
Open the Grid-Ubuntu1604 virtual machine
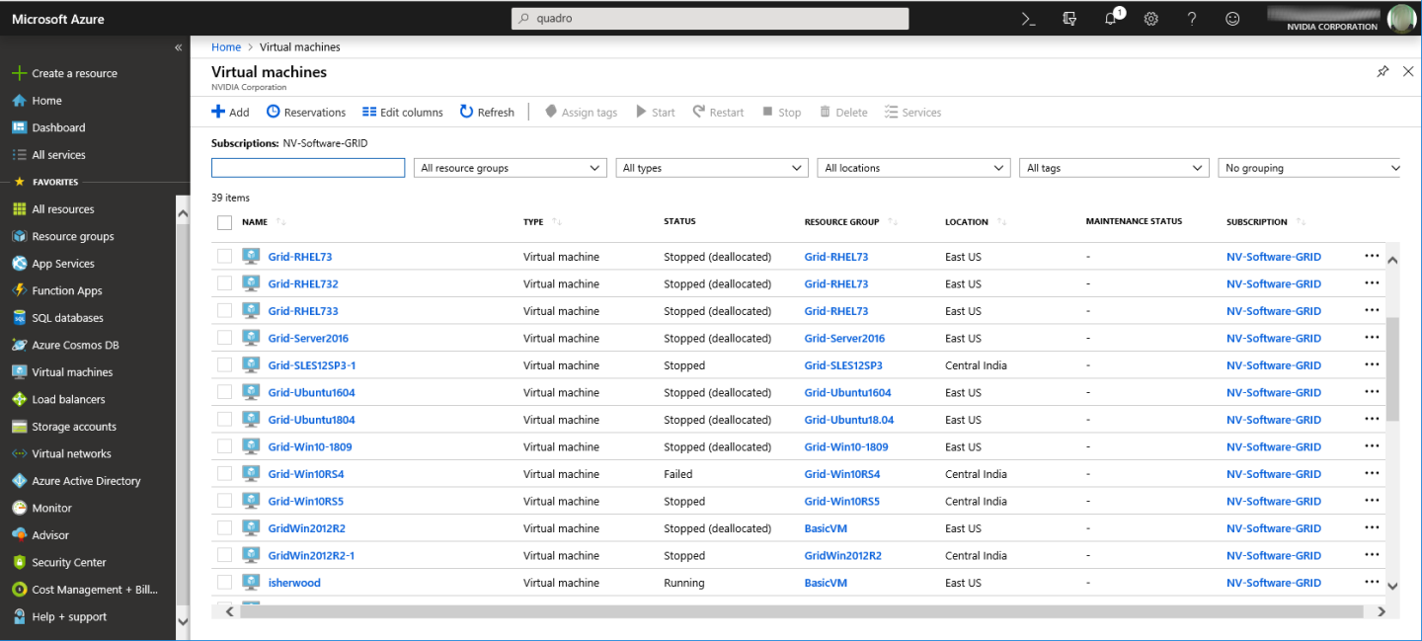pyautogui.click(x=311, y=392)
